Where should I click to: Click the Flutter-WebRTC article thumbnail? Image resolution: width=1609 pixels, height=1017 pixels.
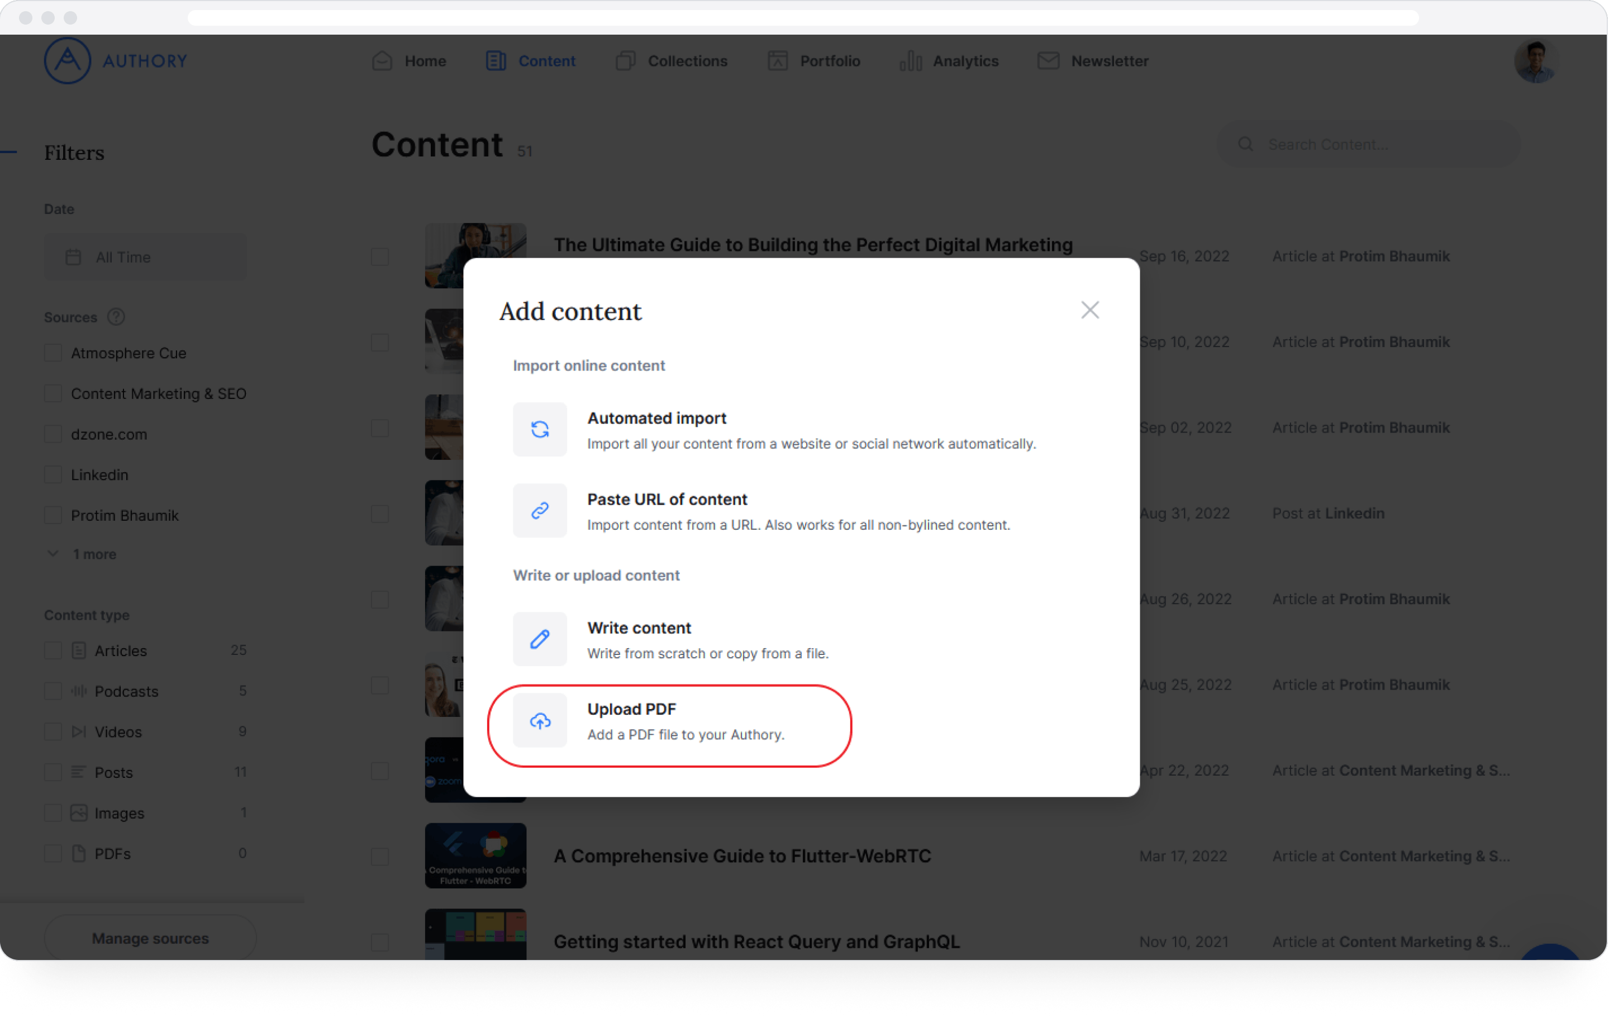[x=474, y=856]
